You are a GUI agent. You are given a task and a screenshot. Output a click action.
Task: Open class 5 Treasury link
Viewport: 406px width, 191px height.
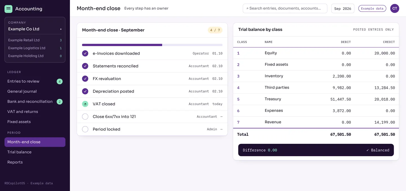click(x=238, y=99)
